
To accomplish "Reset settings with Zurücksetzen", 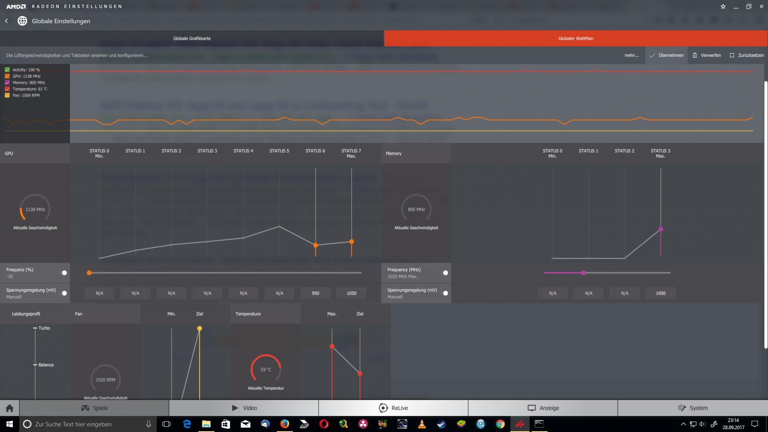I will (x=746, y=55).
